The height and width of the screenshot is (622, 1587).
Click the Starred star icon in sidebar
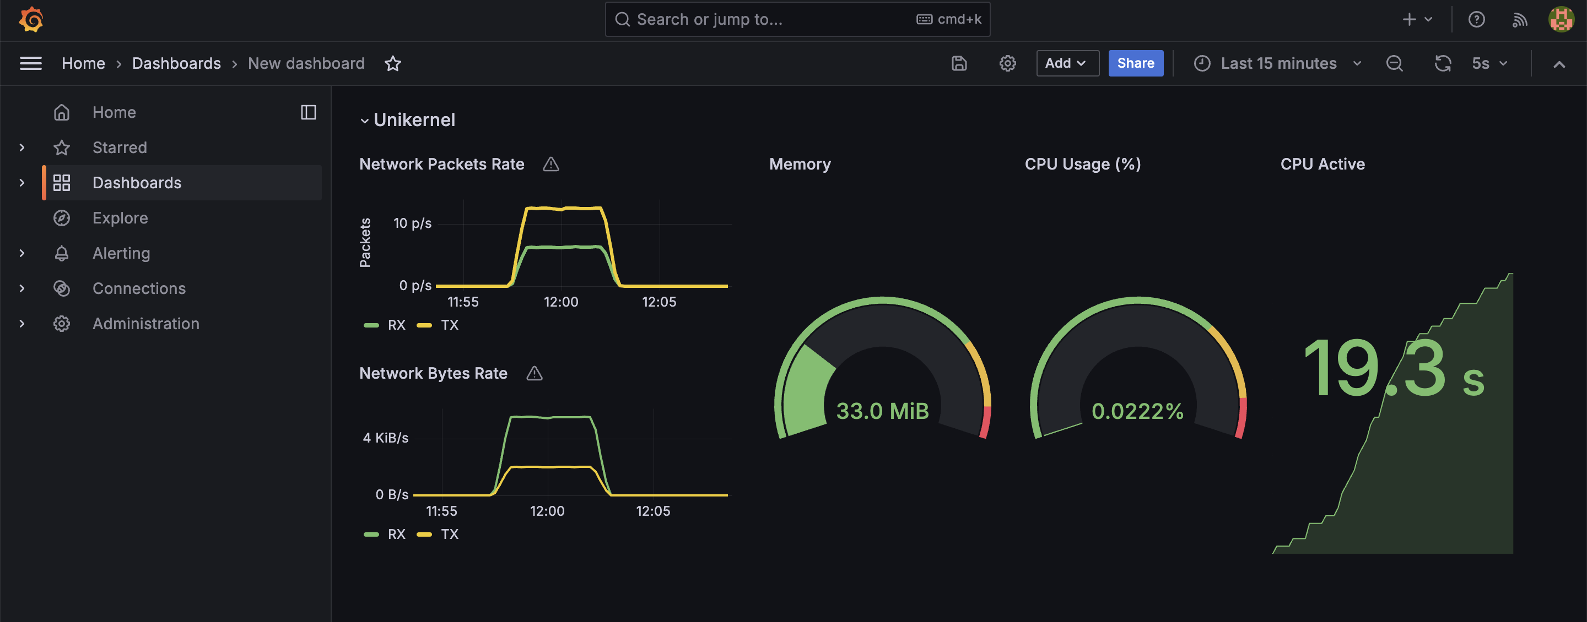coord(62,148)
